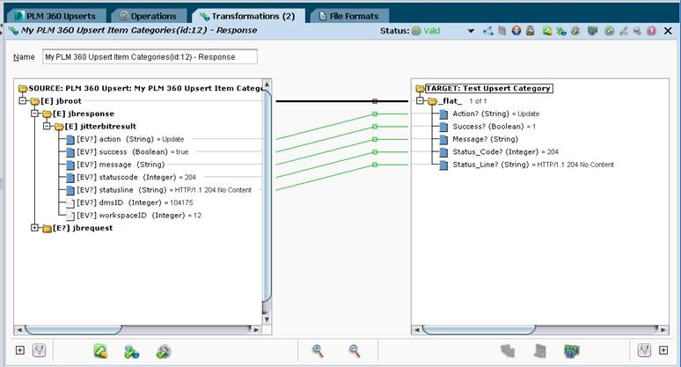Expand the jbrequest node in source tree
The height and width of the screenshot is (367, 681).
pos(35,228)
